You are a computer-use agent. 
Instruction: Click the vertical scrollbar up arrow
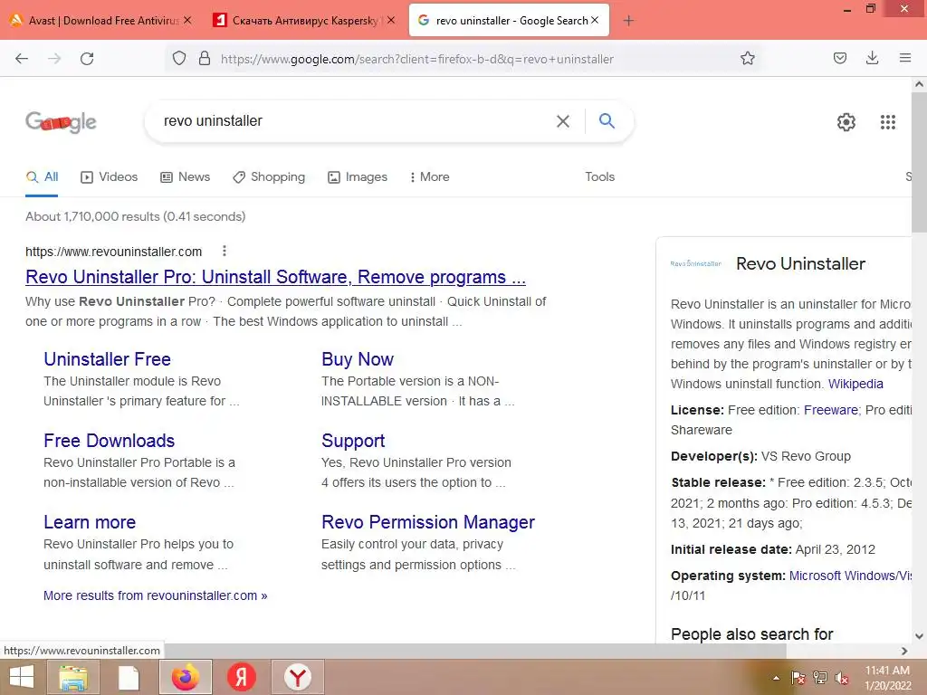coord(919,84)
